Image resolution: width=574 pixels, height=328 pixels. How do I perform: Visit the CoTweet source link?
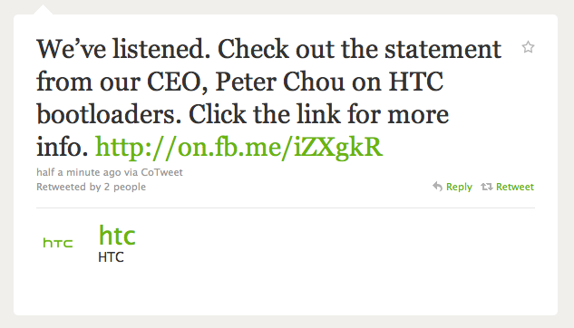[x=161, y=172]
